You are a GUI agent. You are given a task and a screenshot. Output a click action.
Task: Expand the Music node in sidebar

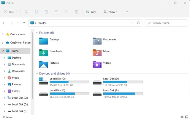(x=4, y=78)
